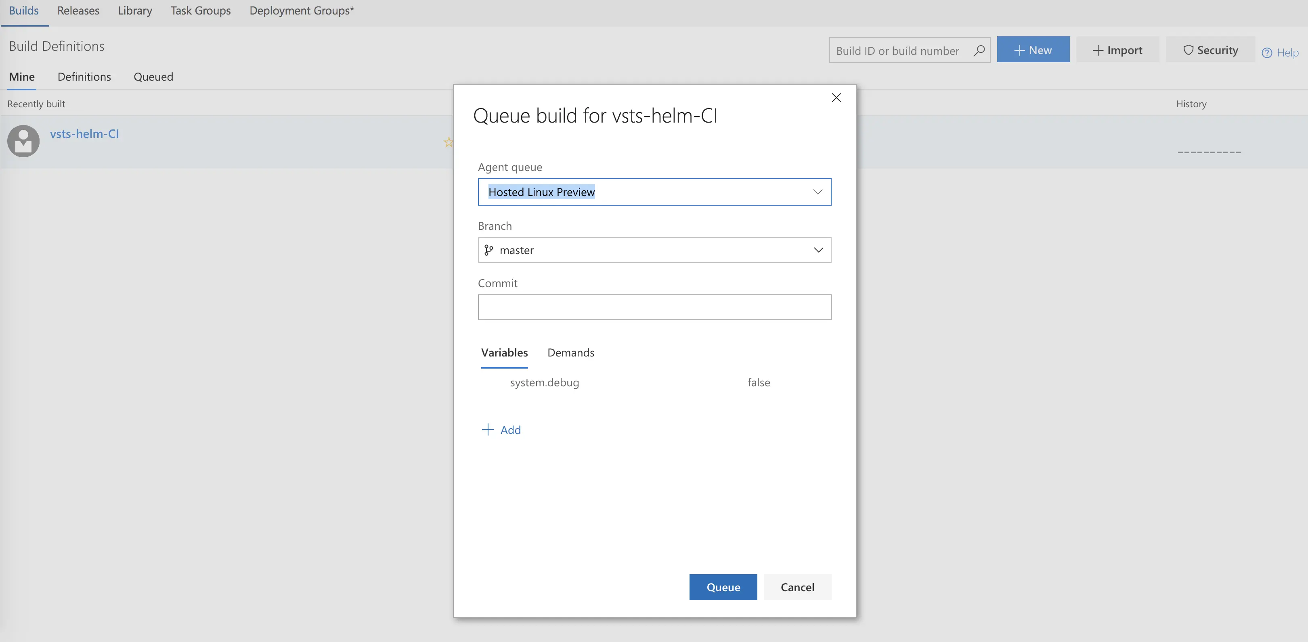Open the Agent queue dropdown arrow

tap(817, 192)
